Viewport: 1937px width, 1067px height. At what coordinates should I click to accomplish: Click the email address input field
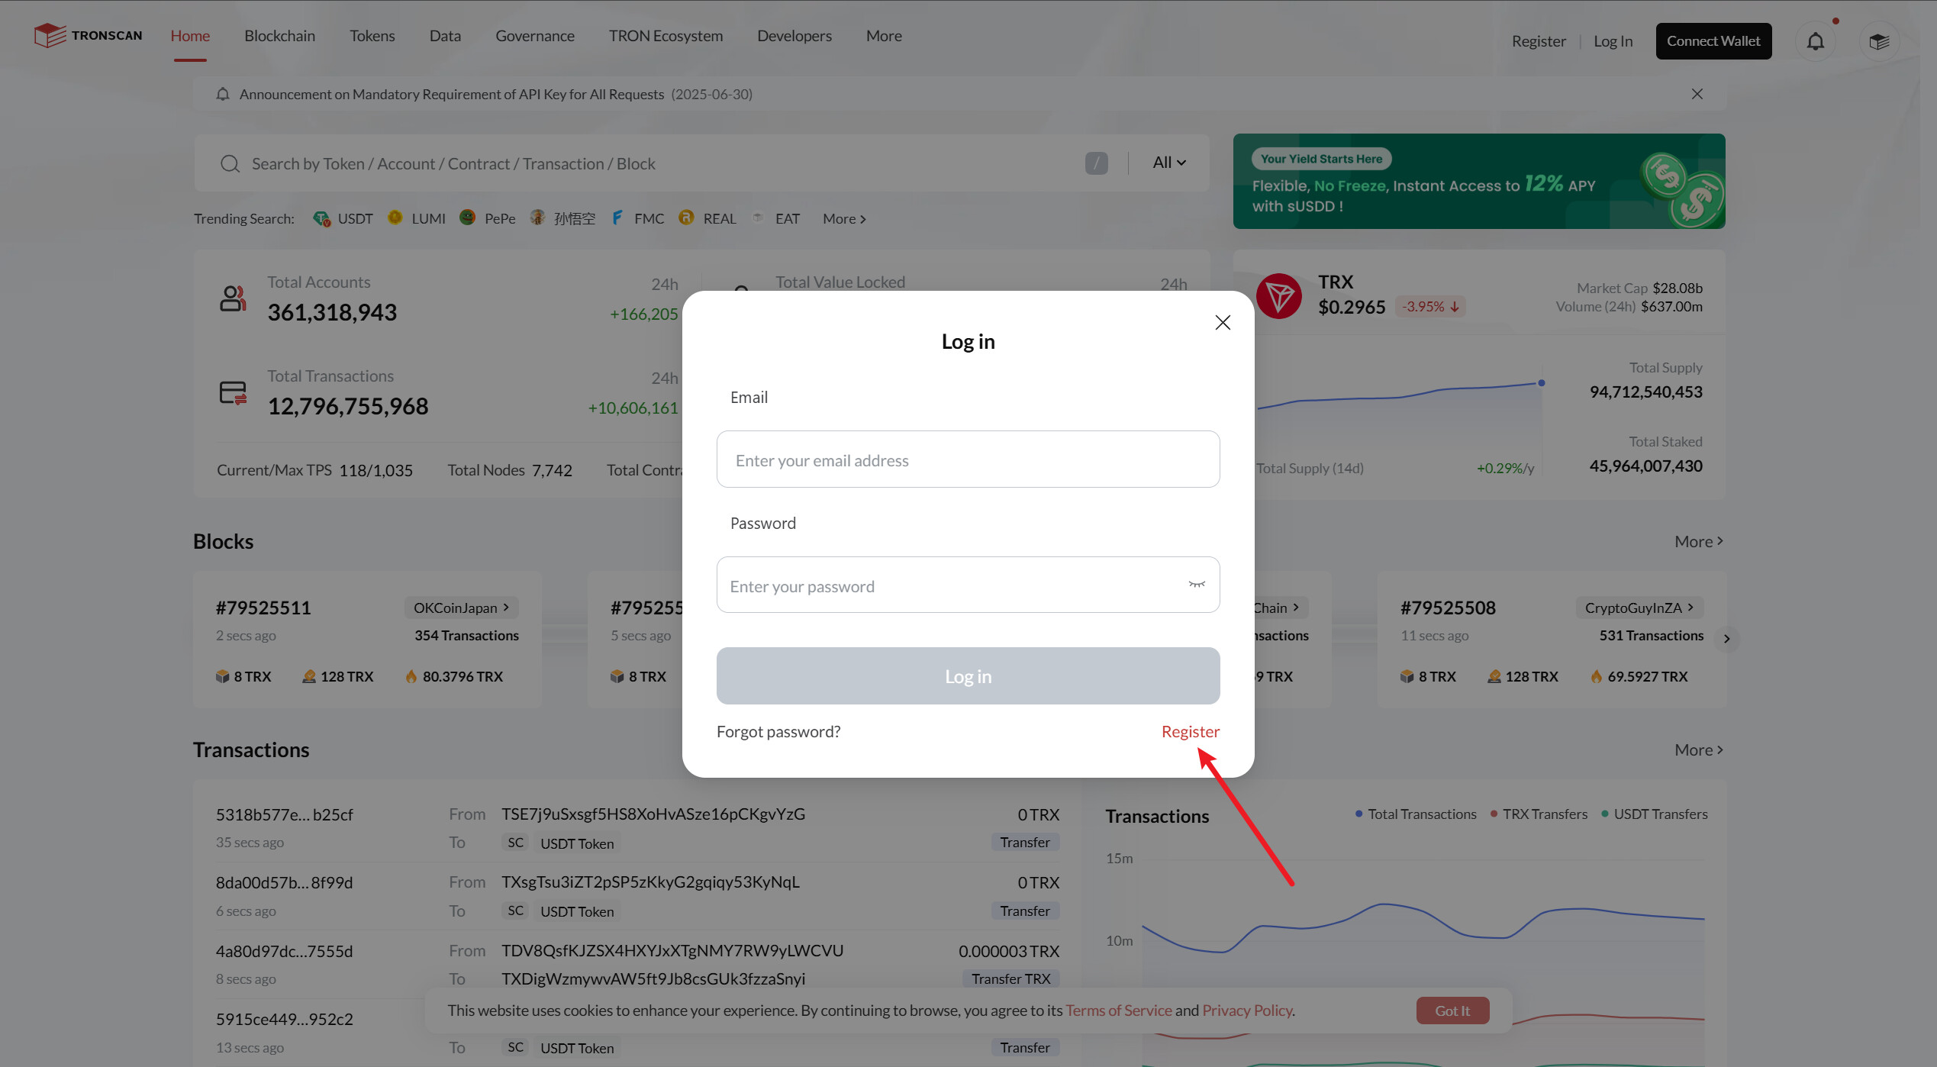click(x=967, y=460)
